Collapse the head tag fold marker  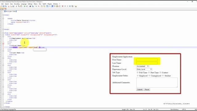[3, 18]
